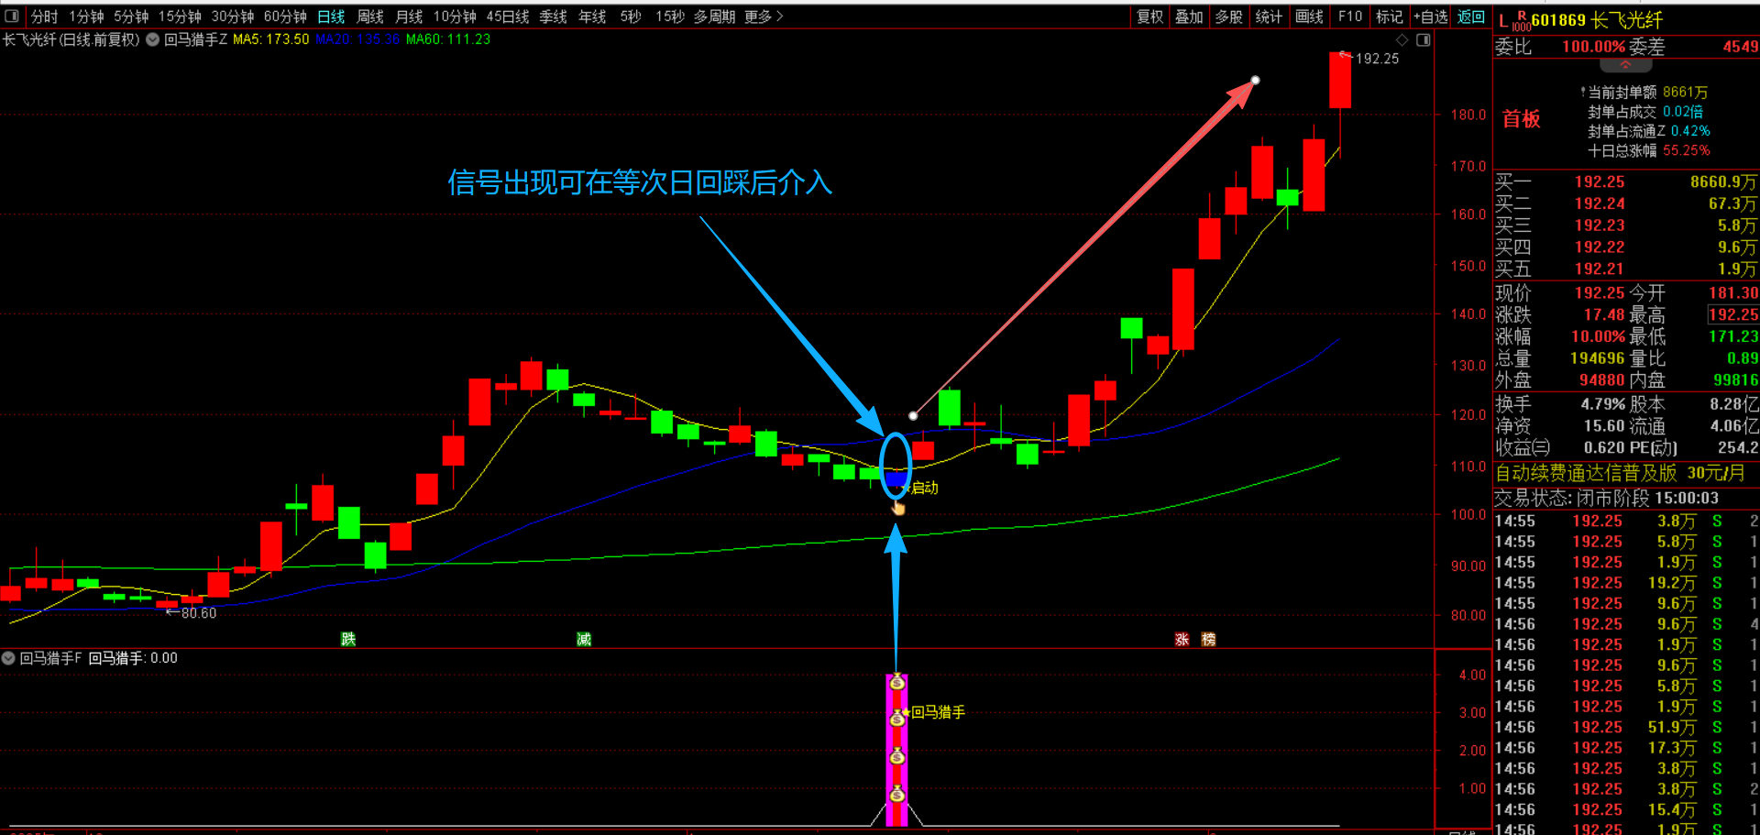Click the diamond marker icon above chart
The height and width of the screenshot is (835, 1760).
[1402, 39]
